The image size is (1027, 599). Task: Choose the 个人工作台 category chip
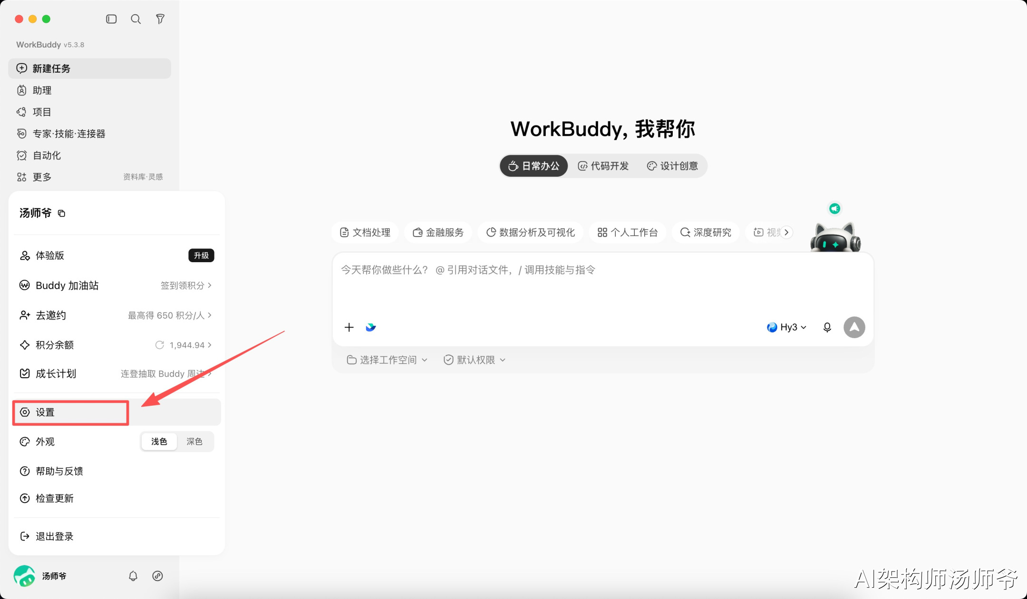coord(628,232)
